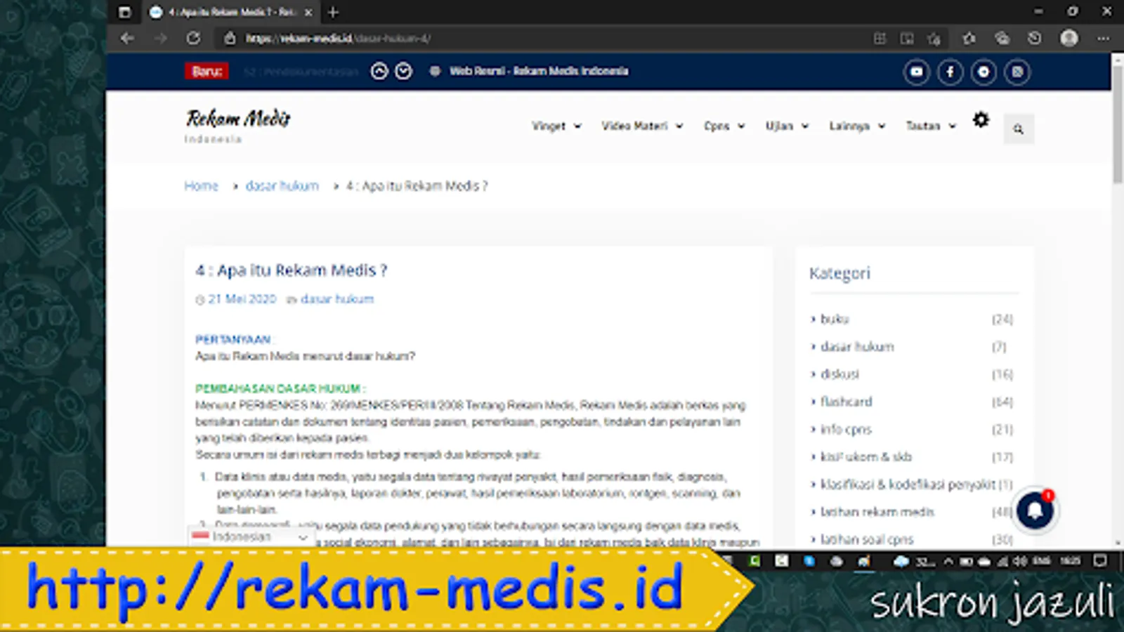Show previous news ticker item
The image size is (1124, 632).
379,71
